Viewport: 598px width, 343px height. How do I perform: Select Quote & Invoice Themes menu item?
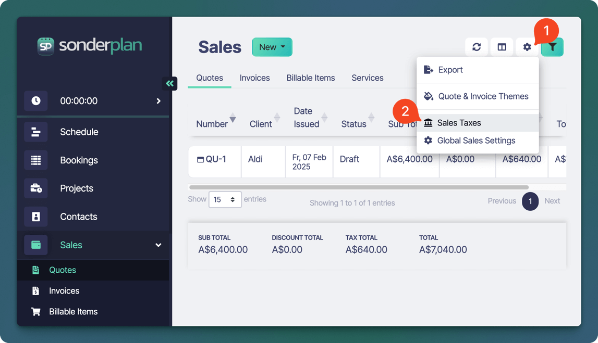(x=478, y=96)
